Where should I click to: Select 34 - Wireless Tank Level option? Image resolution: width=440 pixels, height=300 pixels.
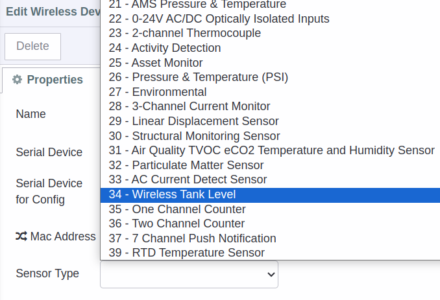coord(270,195)
